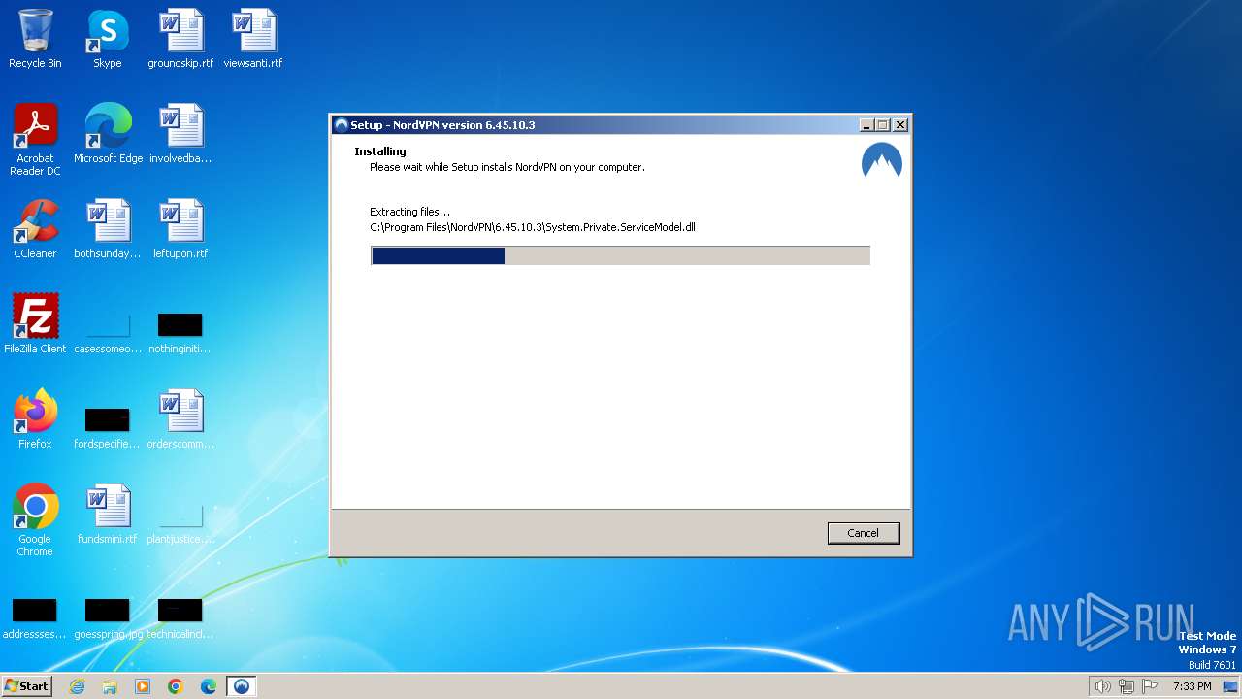Launch Microsoft Edge from the taskbar
1242x699 pixels.
209,686
